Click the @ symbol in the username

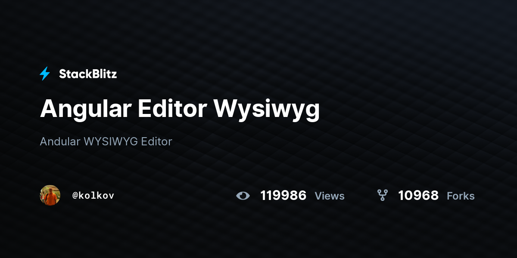coord(75,196)
